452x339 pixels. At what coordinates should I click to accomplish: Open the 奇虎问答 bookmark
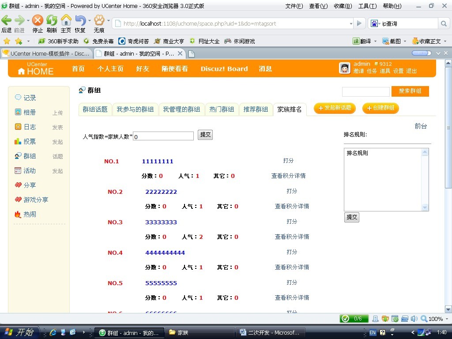134,41
